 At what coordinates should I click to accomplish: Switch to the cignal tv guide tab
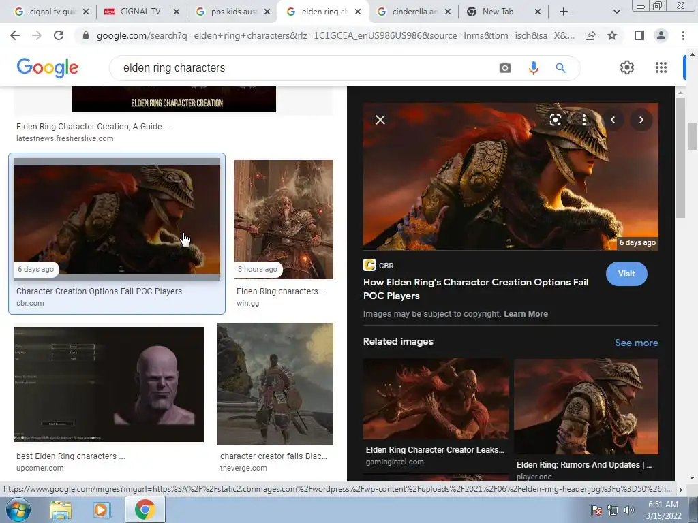point(52,12)
